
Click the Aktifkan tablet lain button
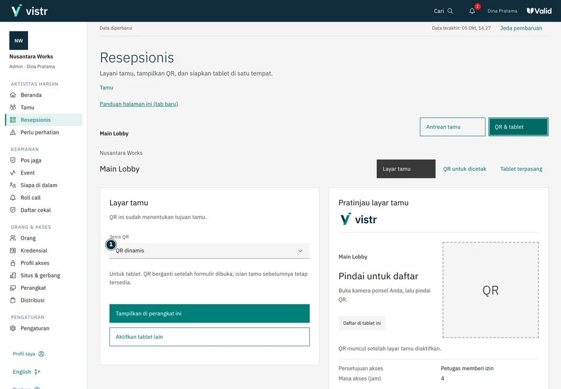click(x=209, y=337)
